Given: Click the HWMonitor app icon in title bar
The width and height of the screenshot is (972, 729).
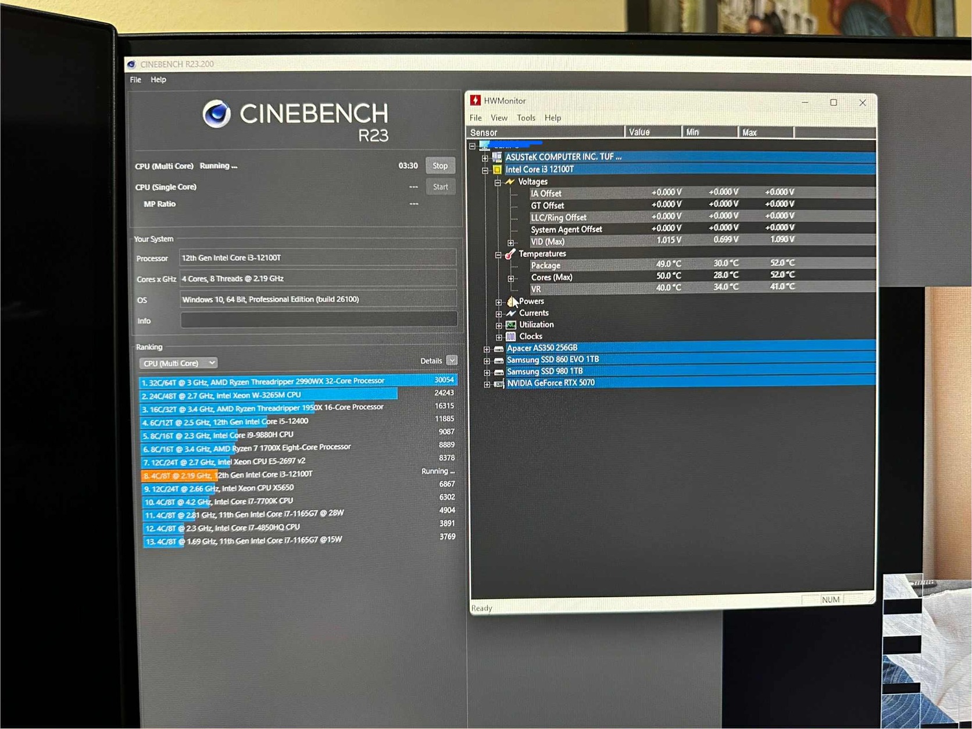Looking at the screenshot, I should point(476,100).
